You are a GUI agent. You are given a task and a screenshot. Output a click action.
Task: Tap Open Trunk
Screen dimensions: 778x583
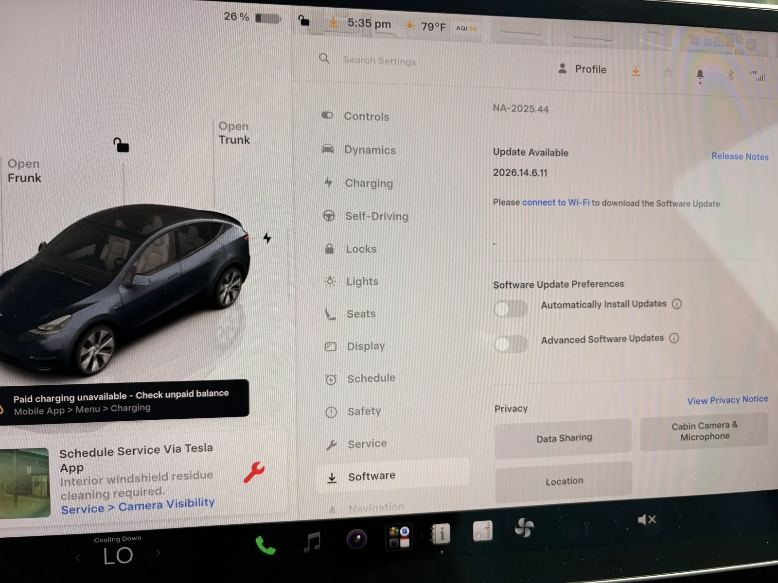point(234,133)
